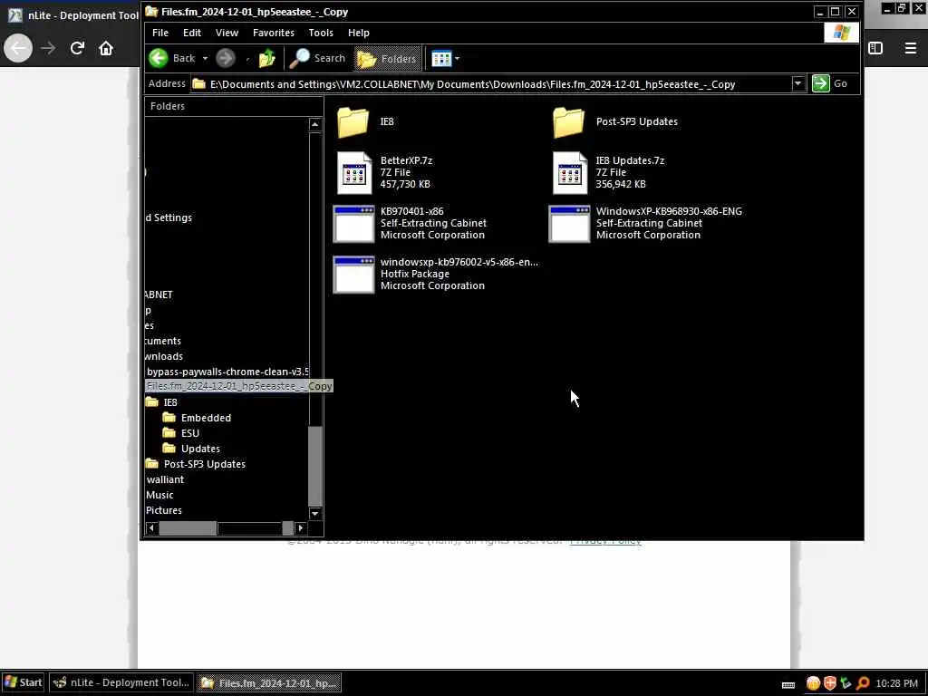The image size is (928, 696).
Task: Select the IE8 folder icon in file view
Action: [x=353, y=122]
